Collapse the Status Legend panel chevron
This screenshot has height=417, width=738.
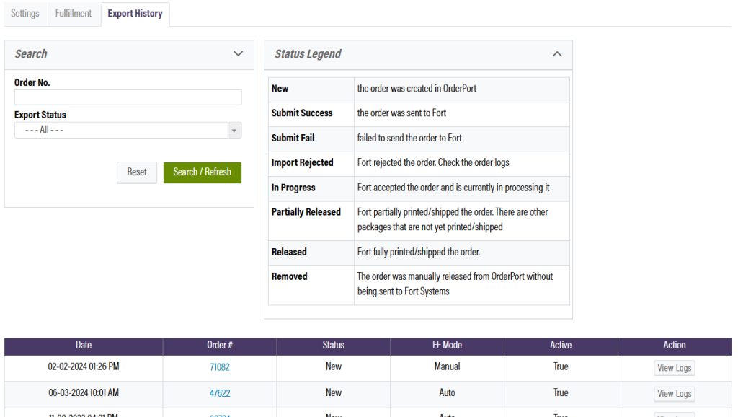pos(556,54)
